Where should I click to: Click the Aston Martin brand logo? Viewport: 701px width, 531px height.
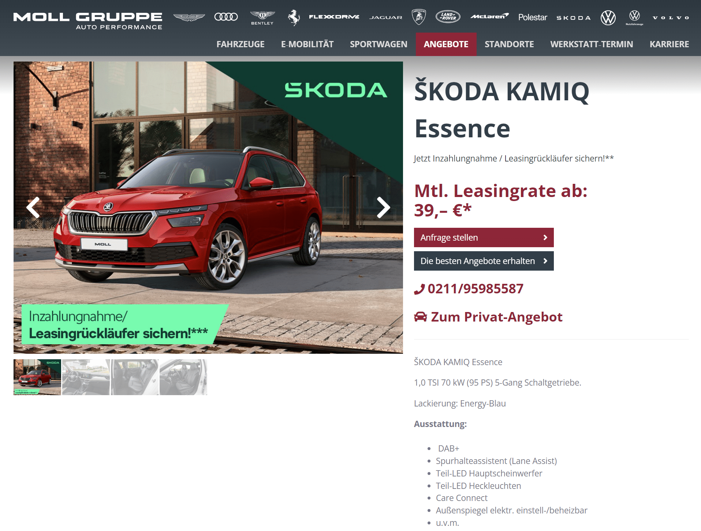189,17
